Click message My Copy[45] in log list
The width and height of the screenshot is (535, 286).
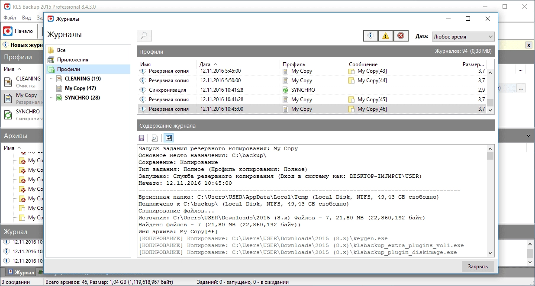coord(372,100)
